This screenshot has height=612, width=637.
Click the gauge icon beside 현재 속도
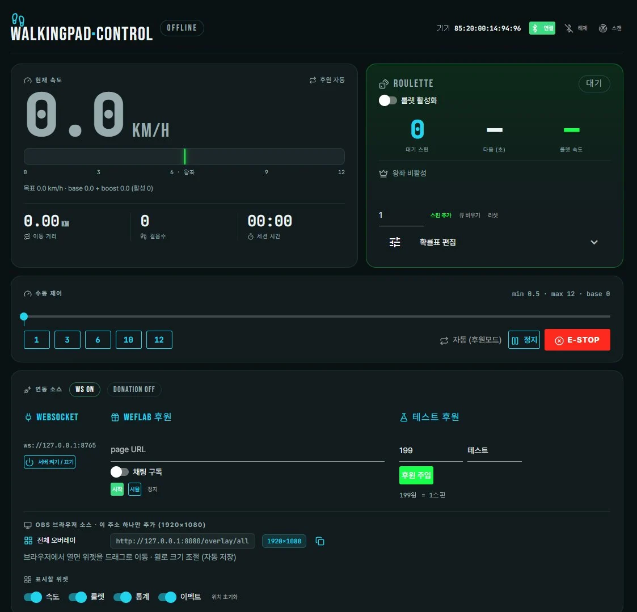click(x=28, y=81)
